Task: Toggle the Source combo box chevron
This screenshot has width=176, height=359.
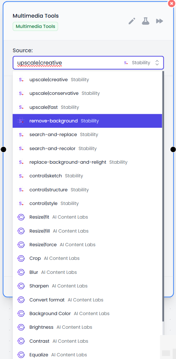Action: (x=157, y=63)
